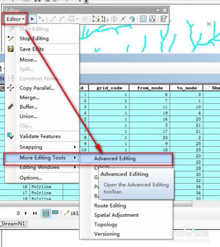Screen dimensions: 220x247
Task: Click the Reshape Feature tool icon
Action: 105,19
